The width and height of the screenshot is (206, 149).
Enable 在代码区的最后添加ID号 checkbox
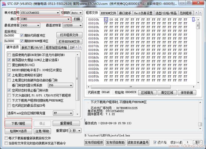(9, 105)
